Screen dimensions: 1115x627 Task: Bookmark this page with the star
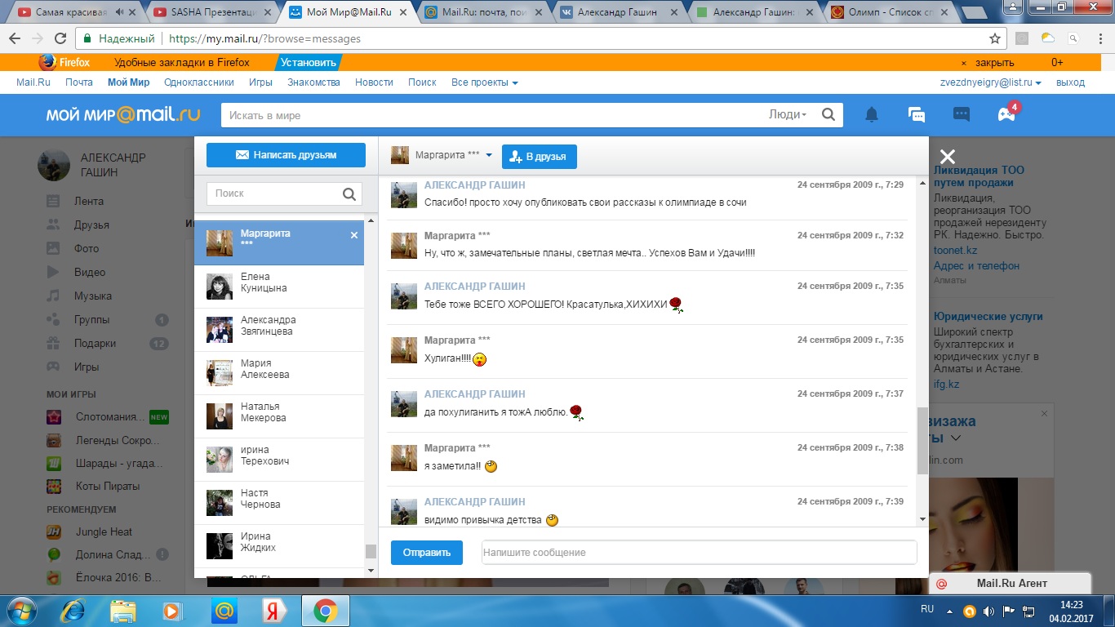click(995, 38)
